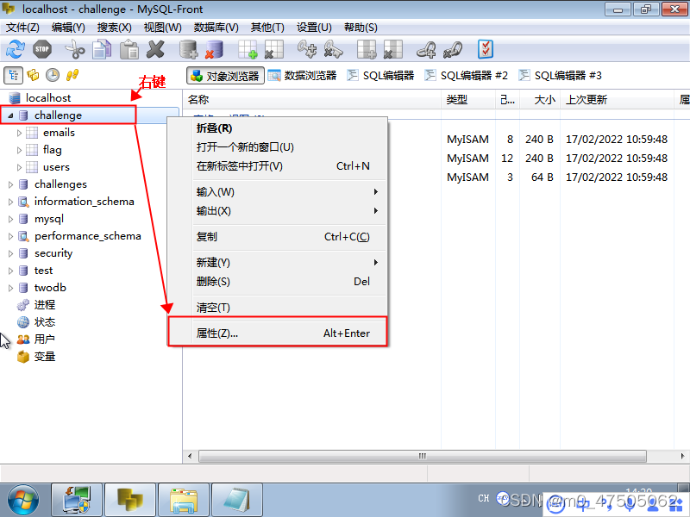Expand the mysql database node

click(x=10, y=219)
